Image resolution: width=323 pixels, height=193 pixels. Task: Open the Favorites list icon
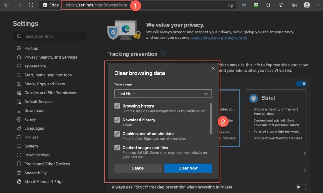click(282, 5)
